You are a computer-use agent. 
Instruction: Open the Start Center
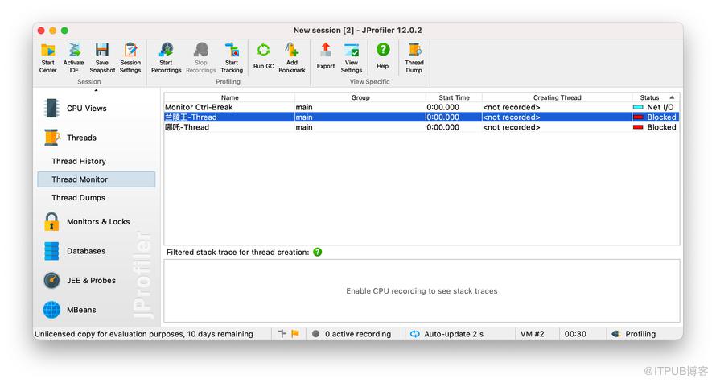tap(48, 58)
